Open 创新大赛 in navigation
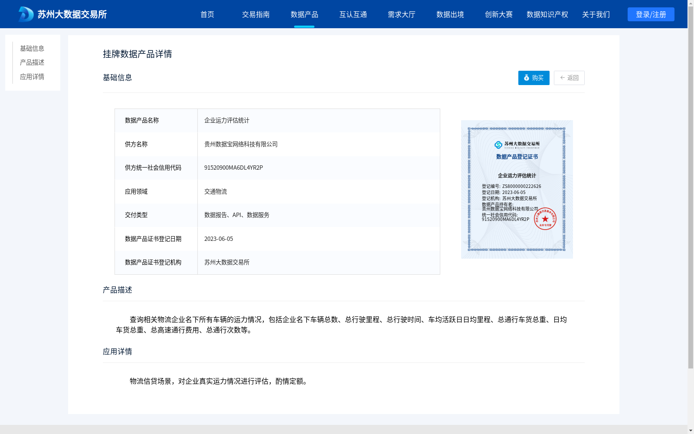Screen dimensions: 694x434 pos(499,14)
